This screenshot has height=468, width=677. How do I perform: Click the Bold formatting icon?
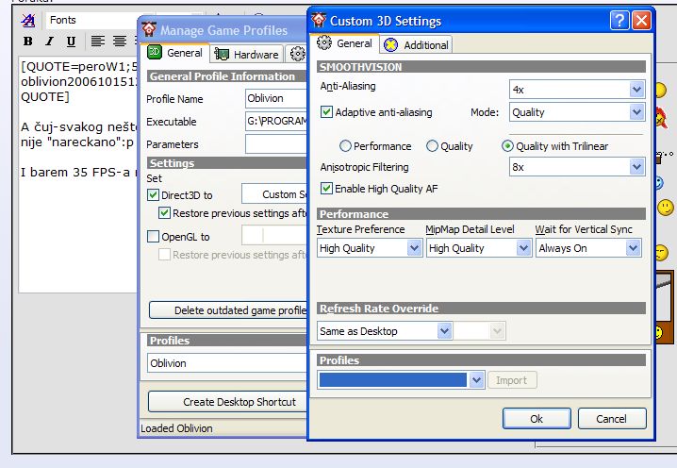click(x=28, y=42)
